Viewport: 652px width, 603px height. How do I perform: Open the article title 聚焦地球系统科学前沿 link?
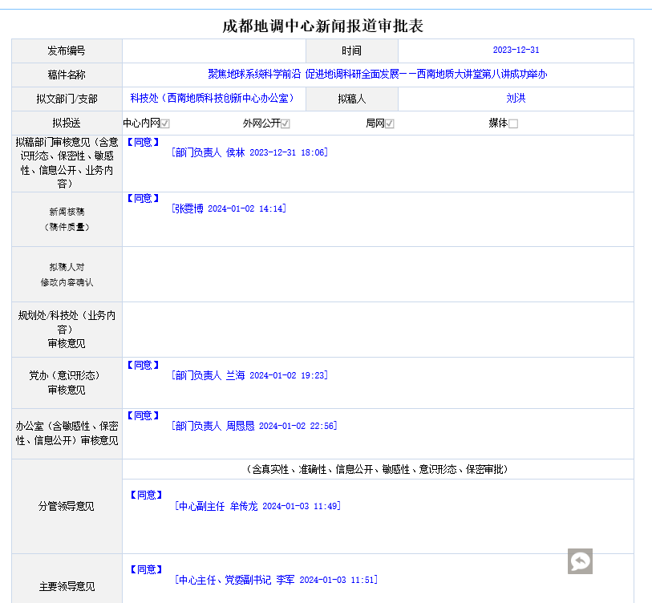(x=377, y=74)
